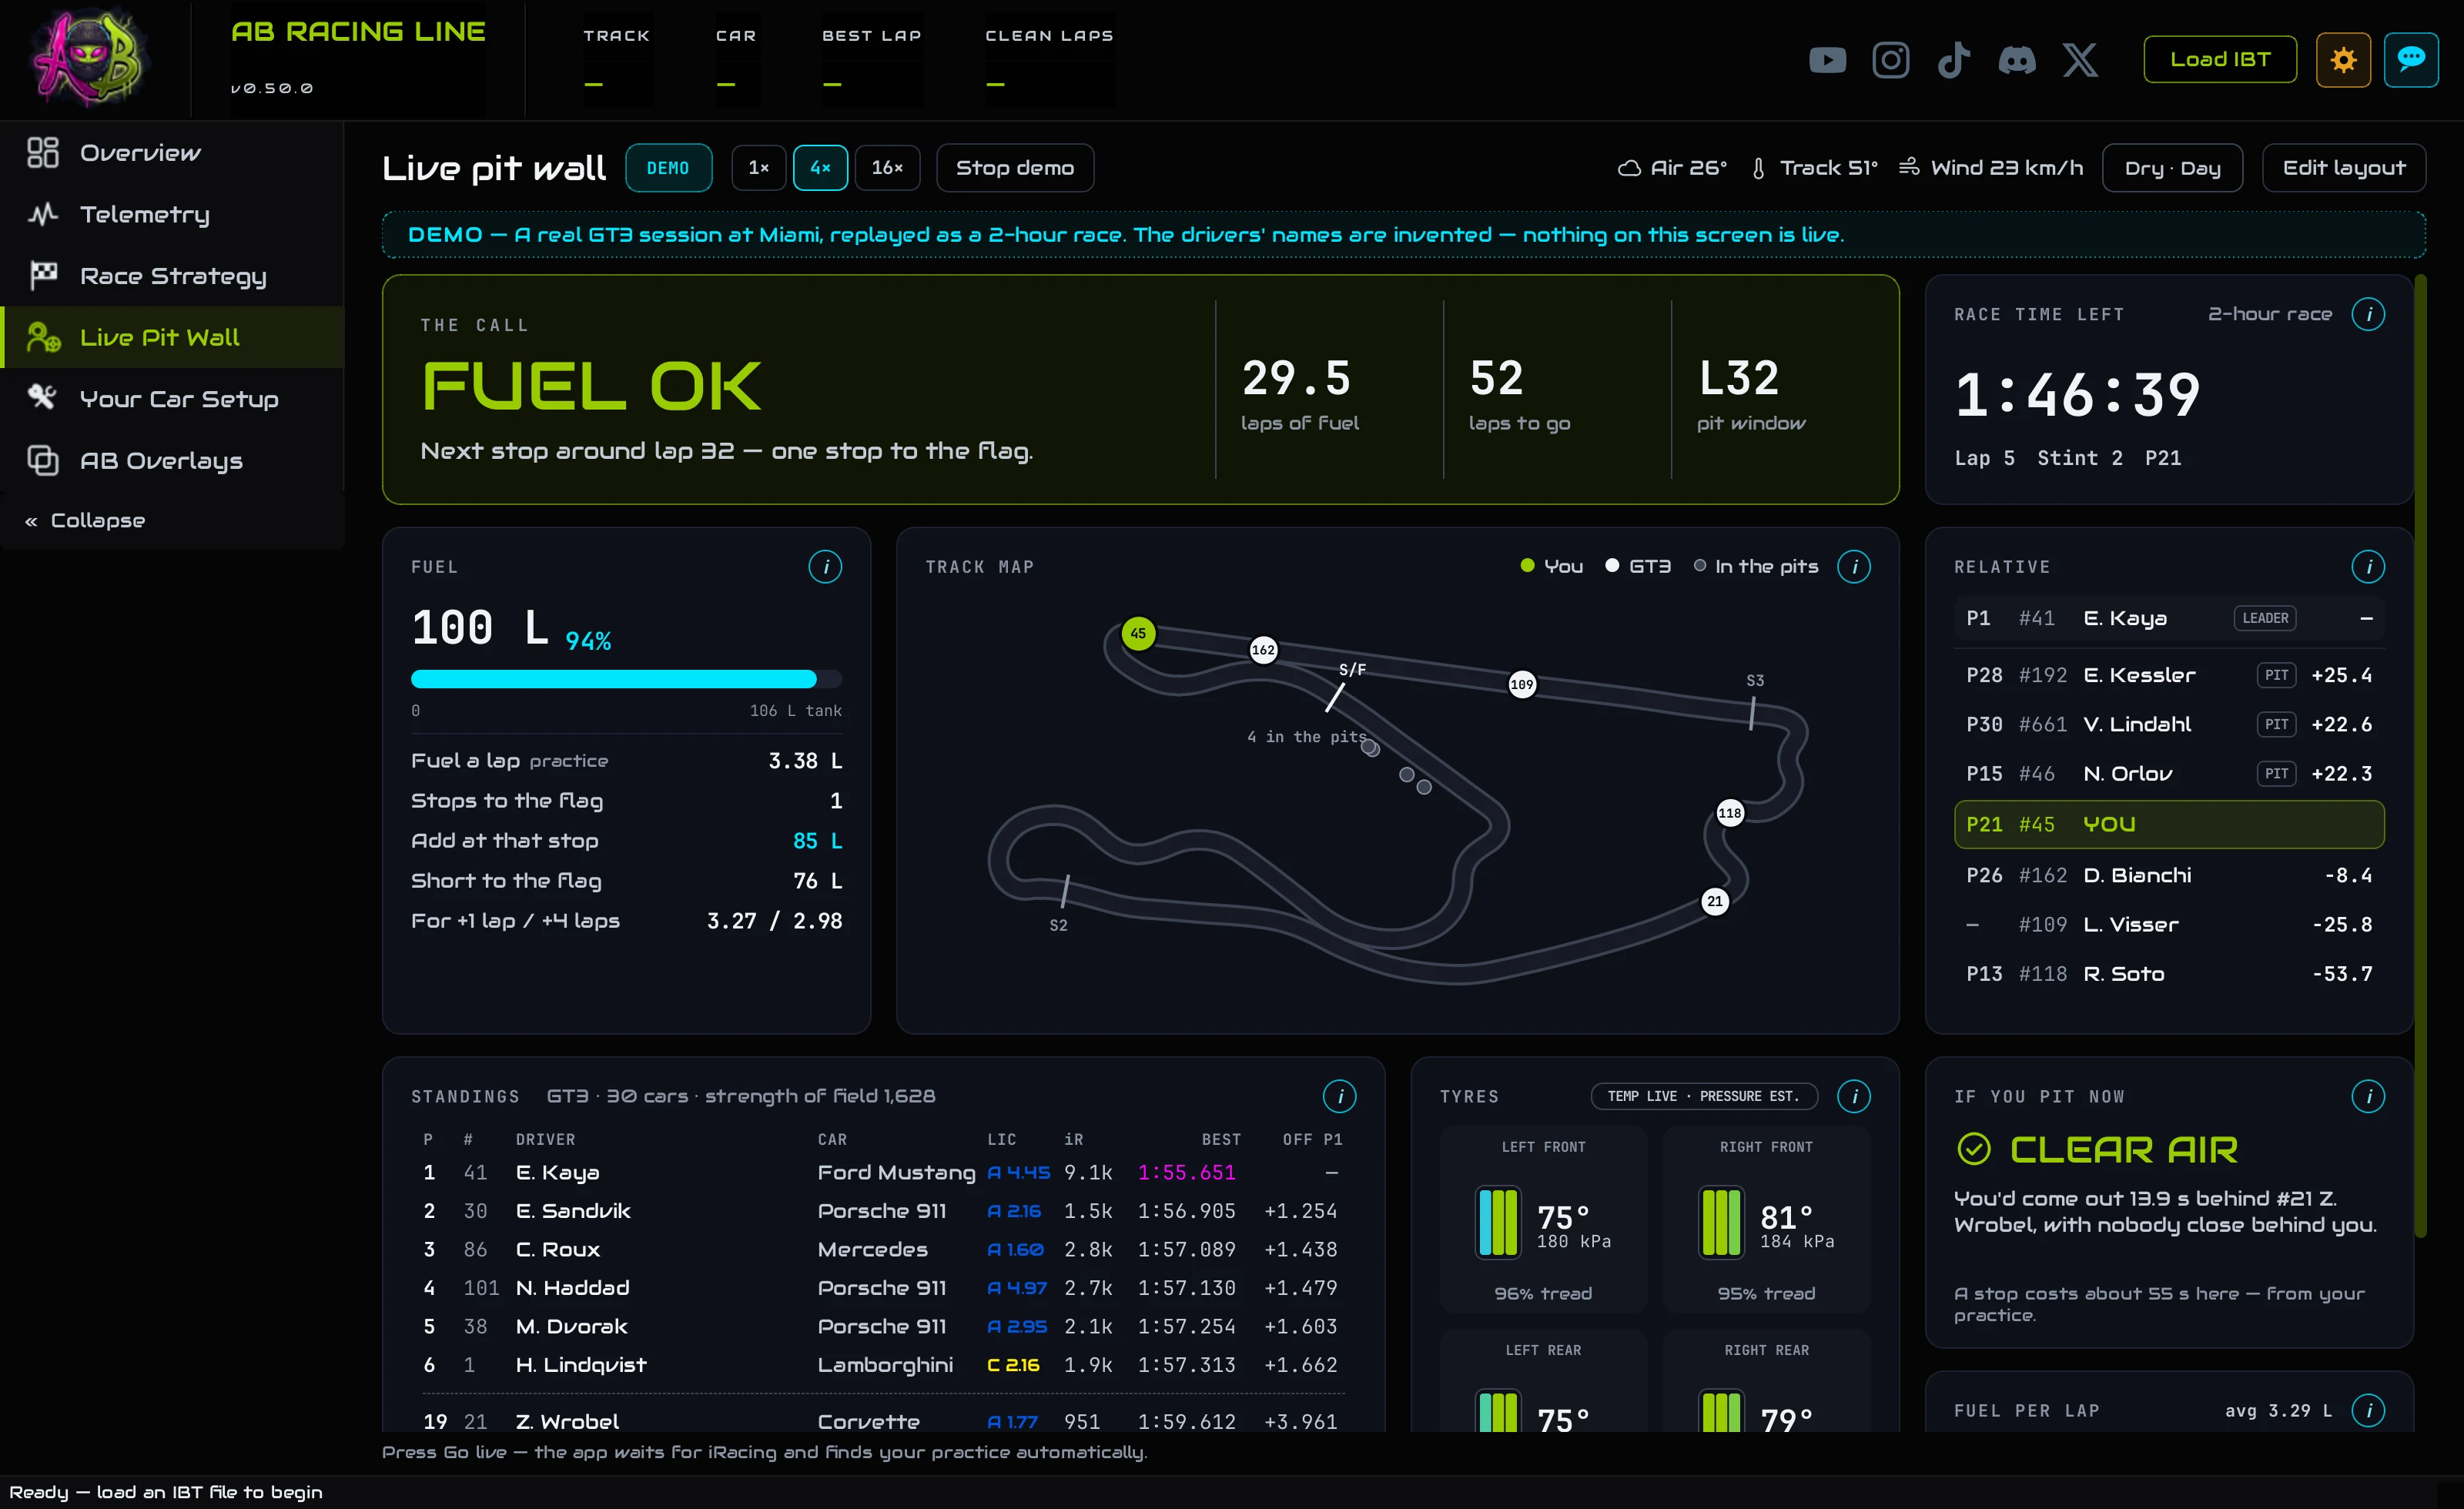Show info for the Track Map panel
Viewport: 2464px width, 1509px height.
[x=1854, y=567]
